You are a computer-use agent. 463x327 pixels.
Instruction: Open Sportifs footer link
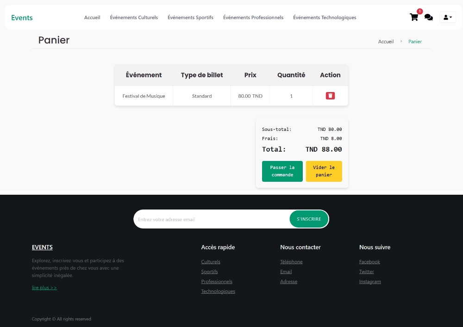pyautogui.click(x=209, y=271)
